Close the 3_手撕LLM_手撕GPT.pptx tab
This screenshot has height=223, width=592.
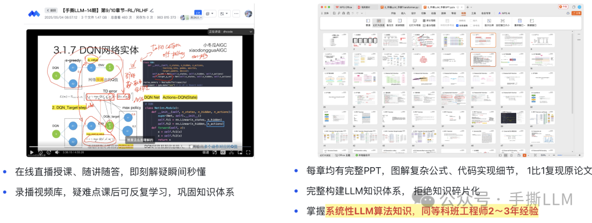click(x=462, y=7)
